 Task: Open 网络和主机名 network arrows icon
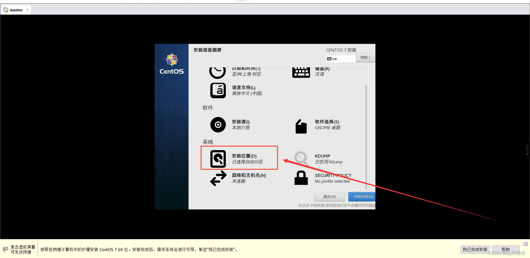click(x=218, y=179)
